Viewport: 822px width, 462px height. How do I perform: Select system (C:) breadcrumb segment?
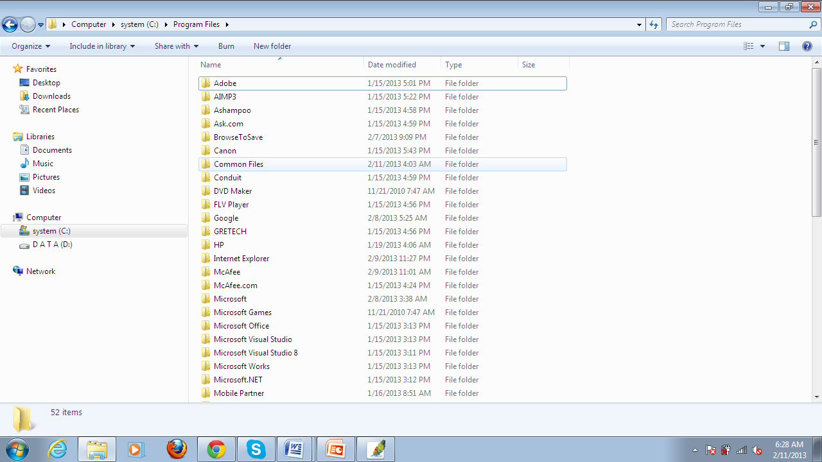pos(139,24)
